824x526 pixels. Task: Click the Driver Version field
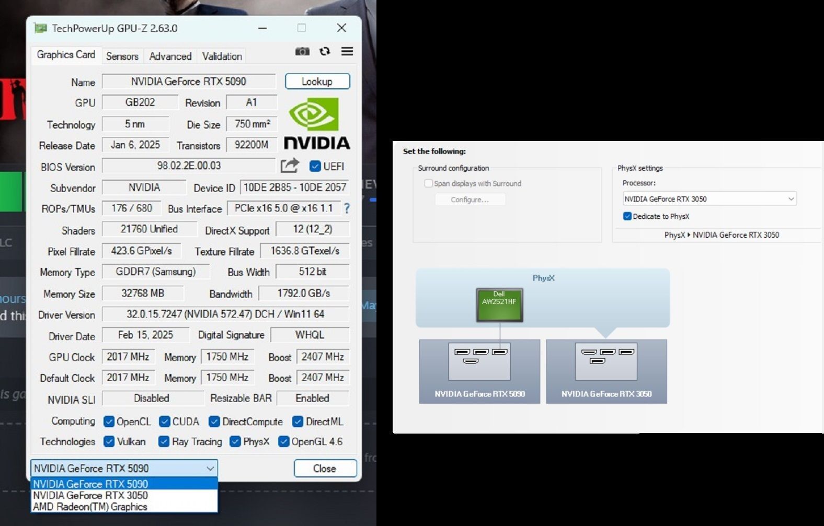click(225, 314)
